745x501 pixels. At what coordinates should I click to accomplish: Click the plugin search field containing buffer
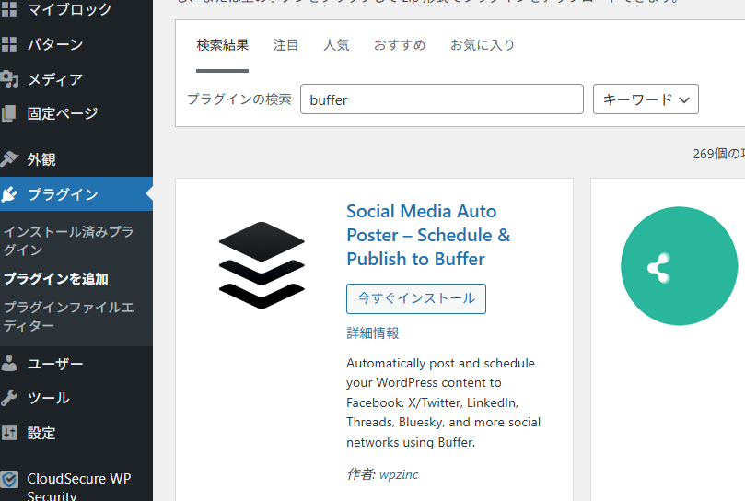[441, 99]
